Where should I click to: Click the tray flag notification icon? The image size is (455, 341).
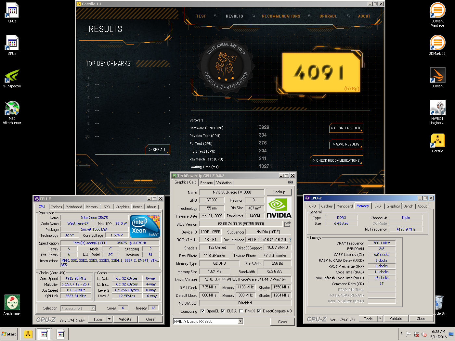[409, 334]
